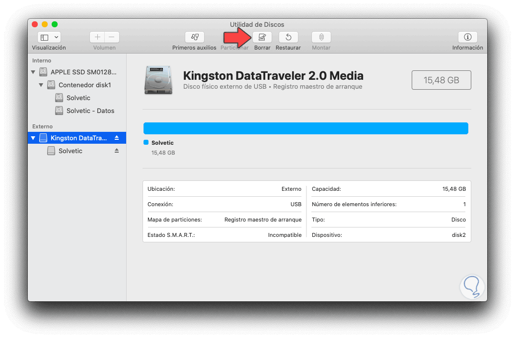Image resolution: width=515 pixels, height=338 pixels.
Task: Click the Información toolbar label
Action: coord(468,48)
